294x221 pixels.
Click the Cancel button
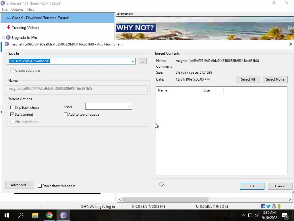click(280, 186)
